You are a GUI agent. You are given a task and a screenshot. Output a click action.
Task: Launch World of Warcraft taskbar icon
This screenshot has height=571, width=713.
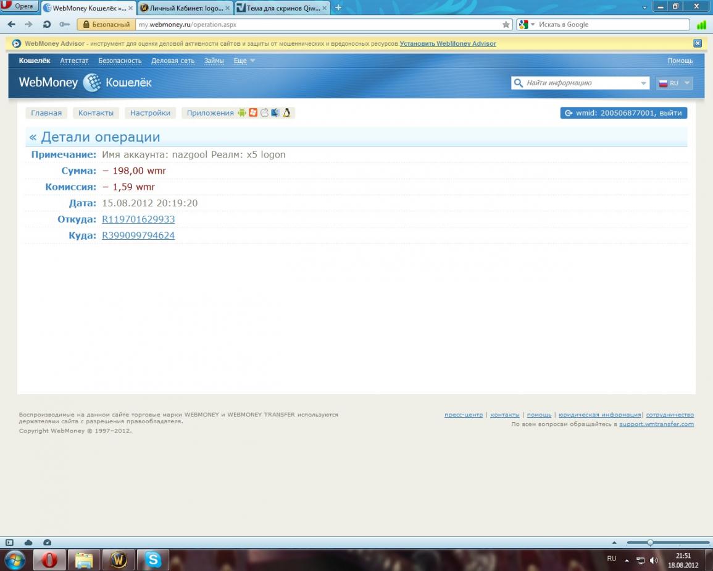click(x=118, y=560)
